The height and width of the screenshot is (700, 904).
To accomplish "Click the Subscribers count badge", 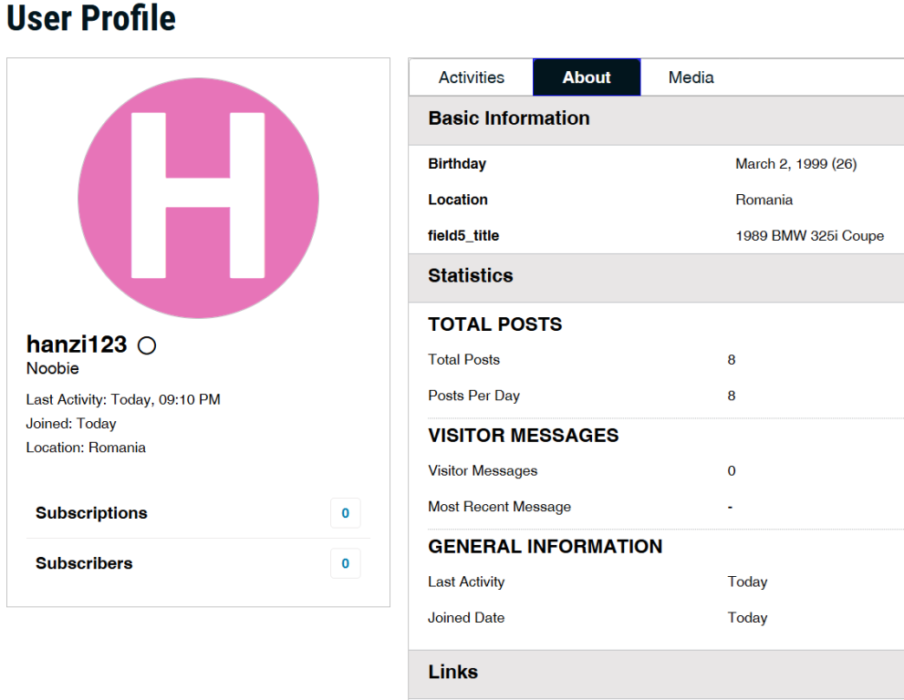I will click(x=345, y=563).
